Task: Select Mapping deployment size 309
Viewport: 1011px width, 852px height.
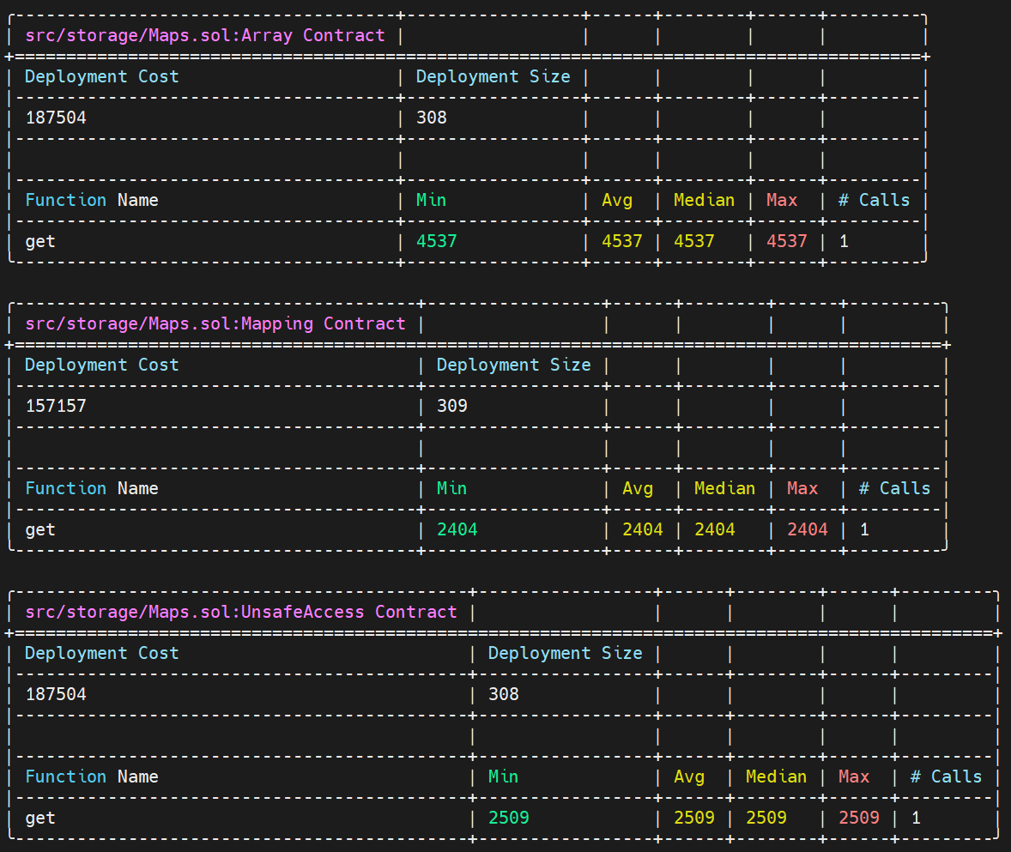Action: point(452,406)
